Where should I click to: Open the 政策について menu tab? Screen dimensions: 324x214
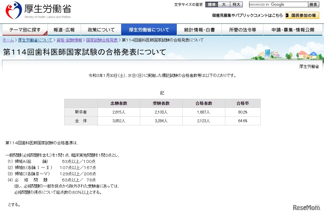101,30
